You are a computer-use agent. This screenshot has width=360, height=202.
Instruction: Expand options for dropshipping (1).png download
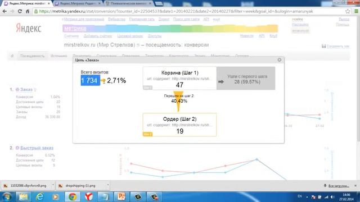coord(108,185)
